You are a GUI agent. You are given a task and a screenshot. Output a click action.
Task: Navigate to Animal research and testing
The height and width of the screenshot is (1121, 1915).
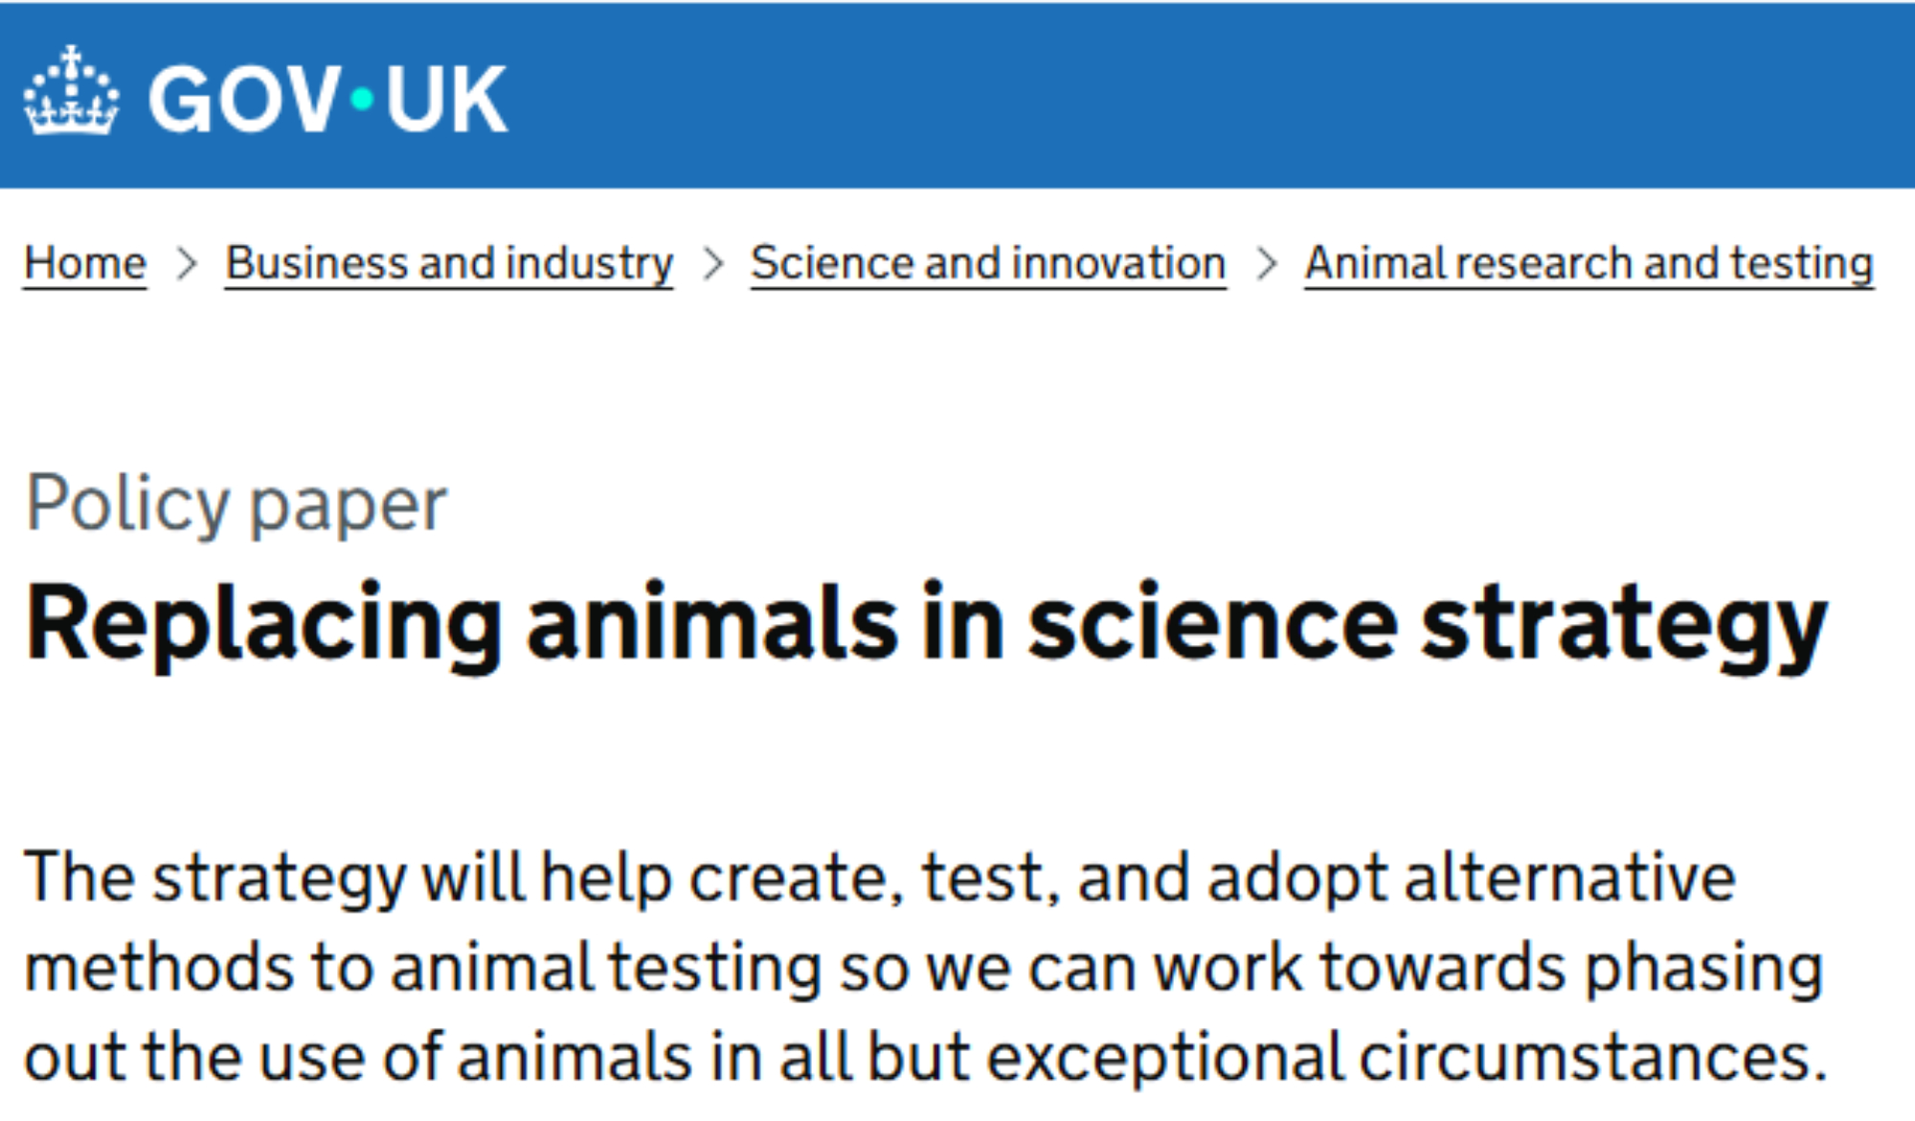point(1588,263)
